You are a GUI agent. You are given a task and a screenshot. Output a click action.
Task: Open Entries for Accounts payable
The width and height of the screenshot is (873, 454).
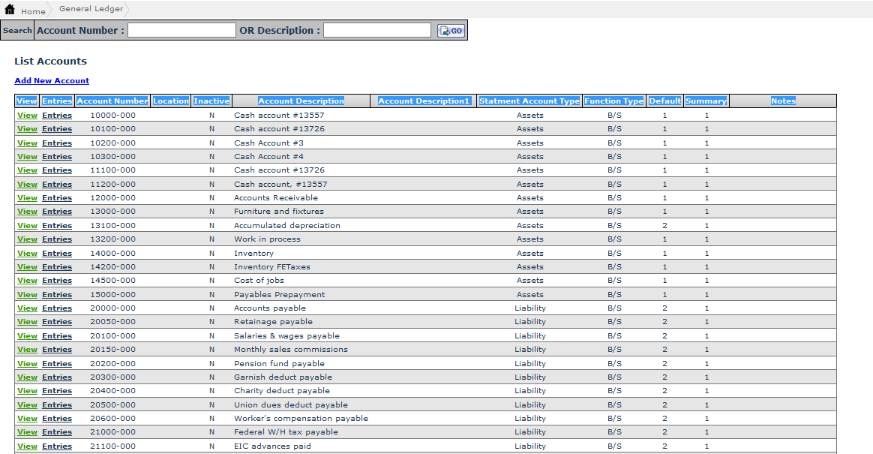pyautogui.click(x=57, y=308)
